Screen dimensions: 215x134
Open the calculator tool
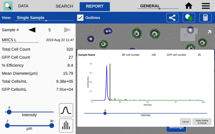point(205,18)
